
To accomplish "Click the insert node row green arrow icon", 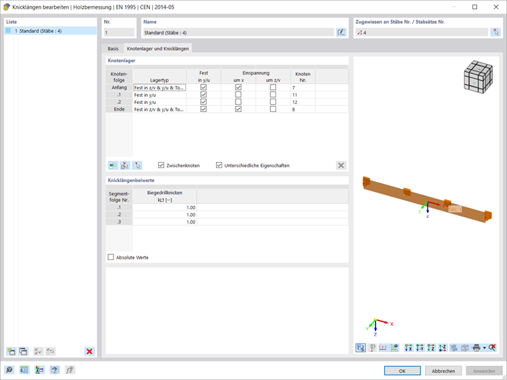I will (x=113, y=165).
